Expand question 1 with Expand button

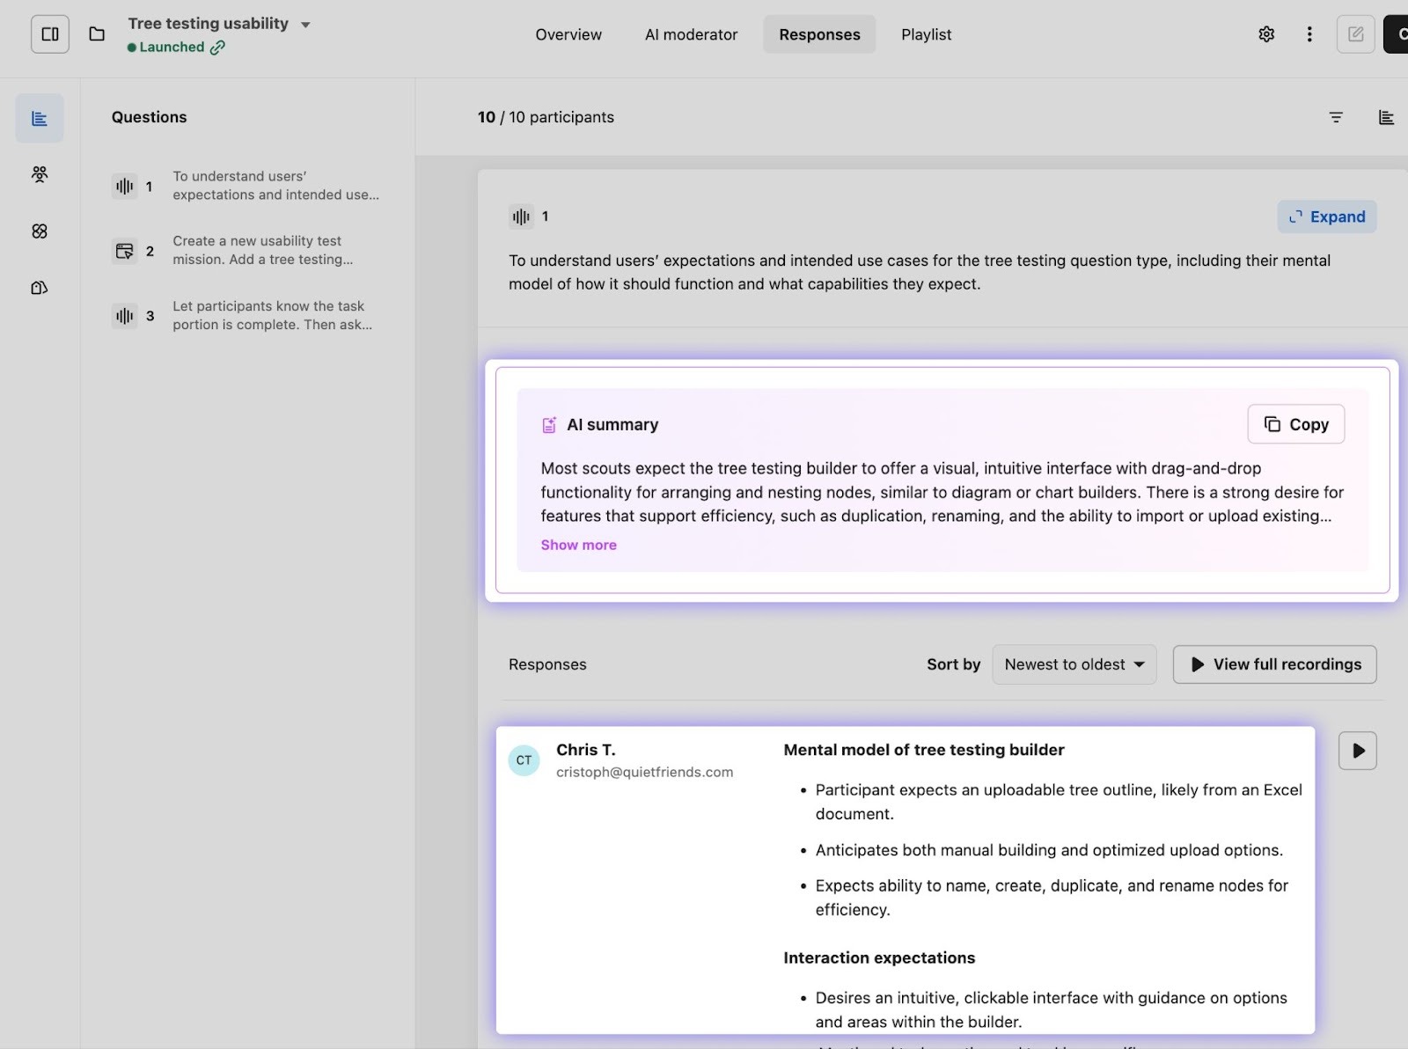pos(1326,216)
